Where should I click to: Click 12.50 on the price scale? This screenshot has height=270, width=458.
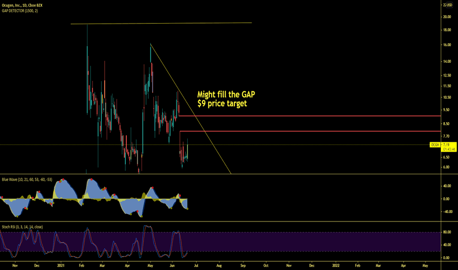[x=447, y=76]
